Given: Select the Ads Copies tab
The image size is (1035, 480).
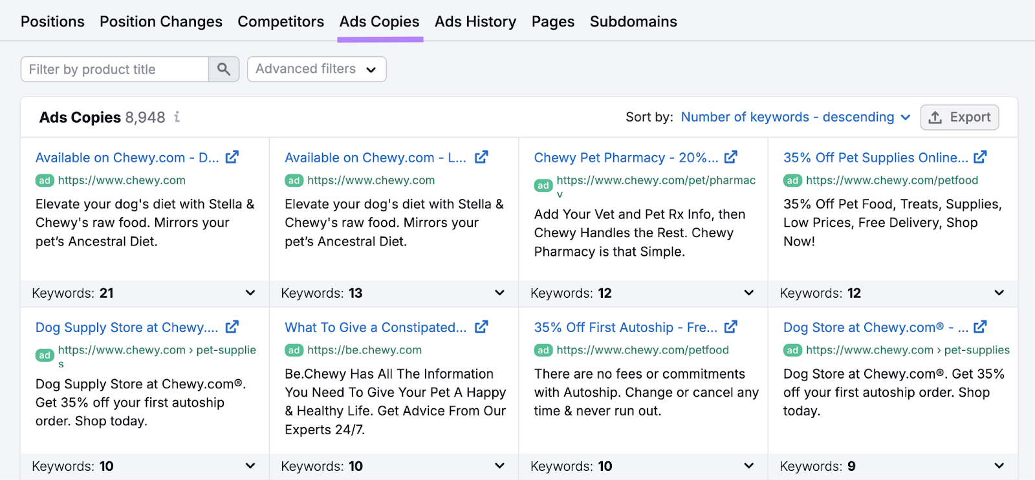Looking at the screenshot, I should click(x=380, y=21).
